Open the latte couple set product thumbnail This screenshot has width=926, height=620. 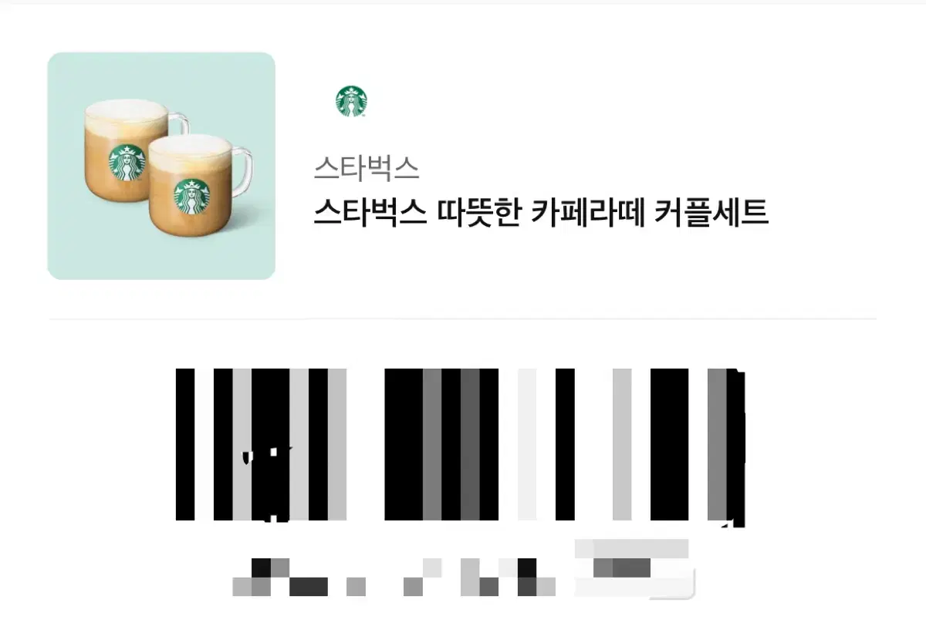161,166
